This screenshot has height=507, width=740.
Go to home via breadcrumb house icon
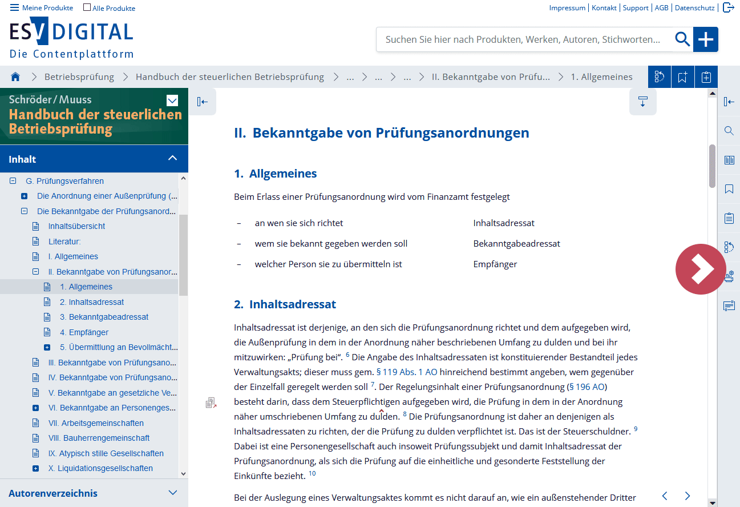click(x=15, y=77)
